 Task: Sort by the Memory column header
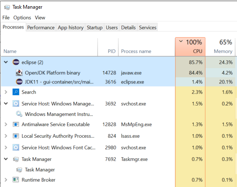tap(220, 47)
